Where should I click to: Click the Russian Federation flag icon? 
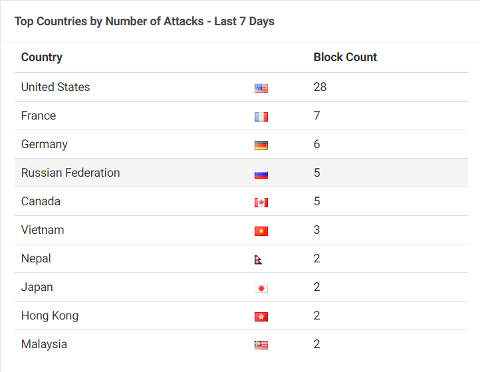[261, 174]
